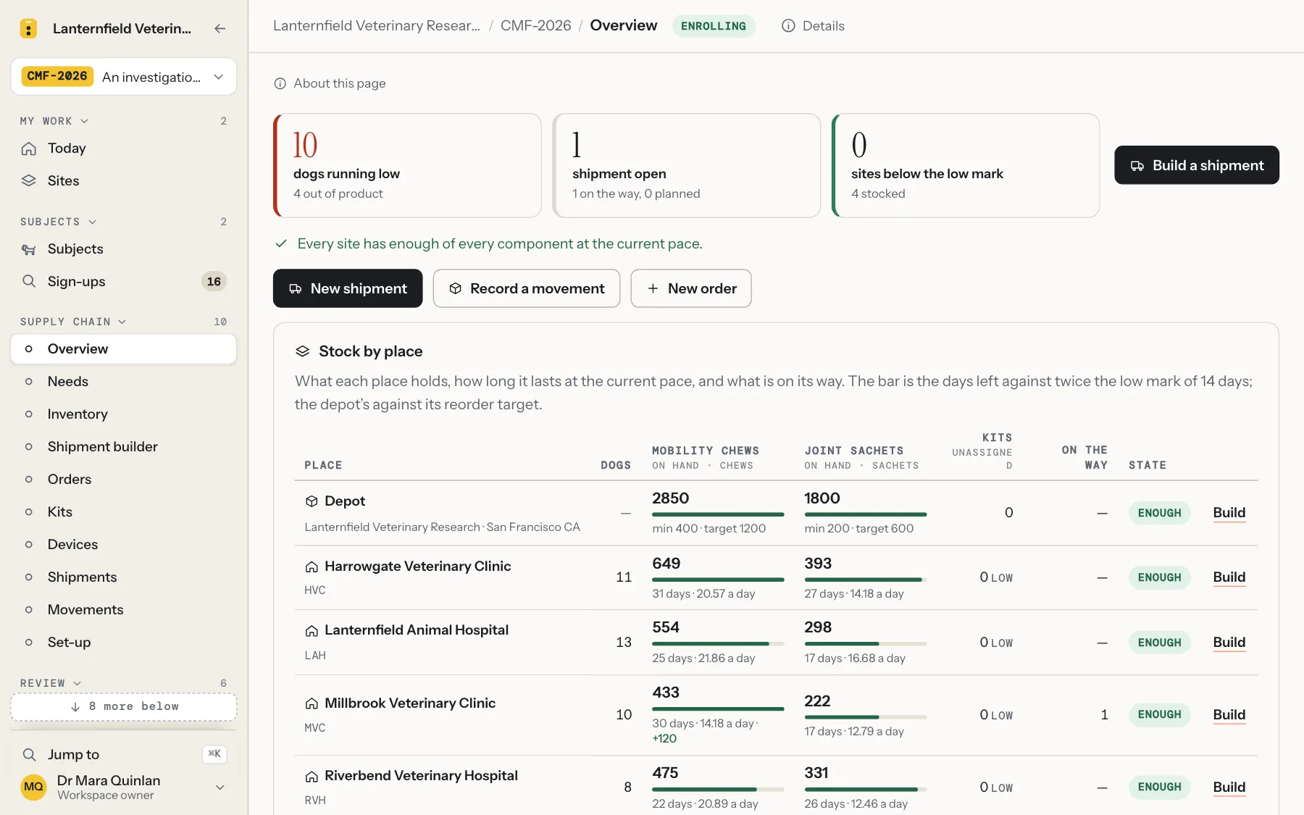Click the Millbrook Veterinary Clinic house icon
1304x815 pixels.
(312, 703)
